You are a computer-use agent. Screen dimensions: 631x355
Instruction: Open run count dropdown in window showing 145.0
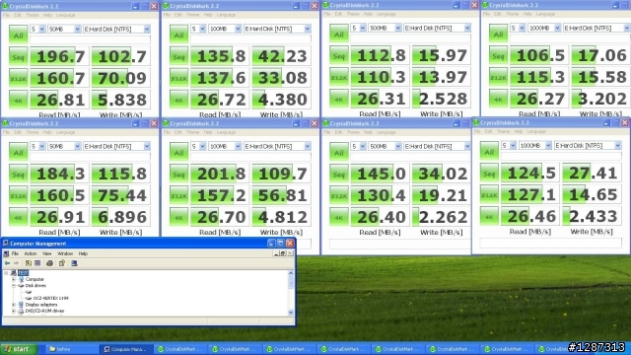click(x=363, y=146)
